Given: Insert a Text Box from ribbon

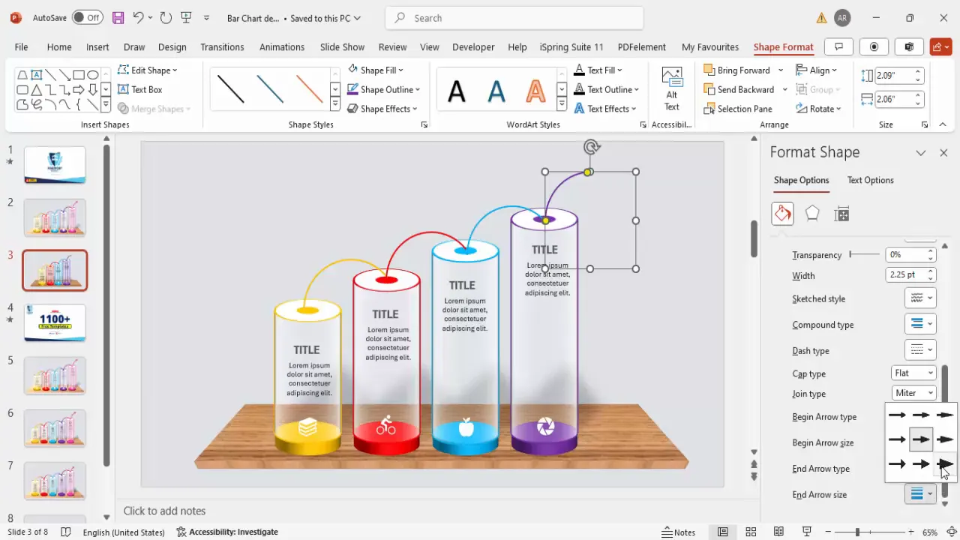Looking at the screenshot, I should (x=139, y=89).
